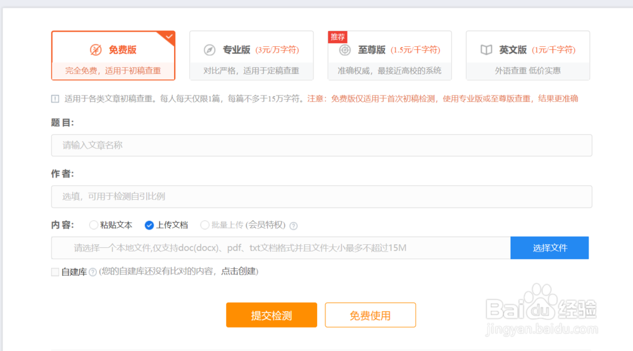Click the help icon next to 自建库
This screenshot has width=633, height=351.
92,273
